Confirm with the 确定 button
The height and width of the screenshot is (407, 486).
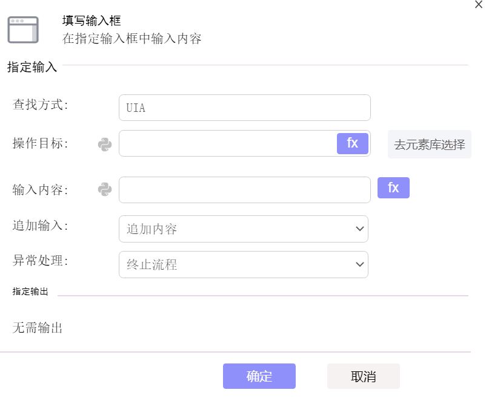click(x=259, y=376)
